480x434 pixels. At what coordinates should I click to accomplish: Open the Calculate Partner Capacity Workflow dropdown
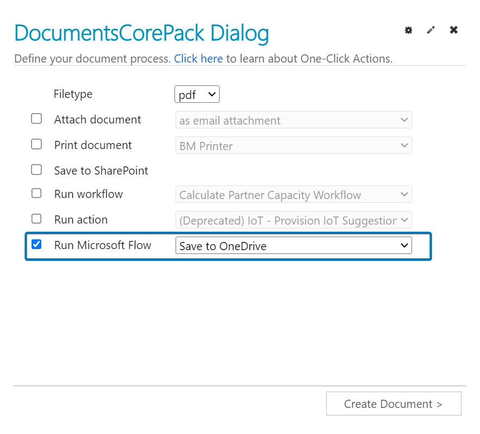[294, 194]
